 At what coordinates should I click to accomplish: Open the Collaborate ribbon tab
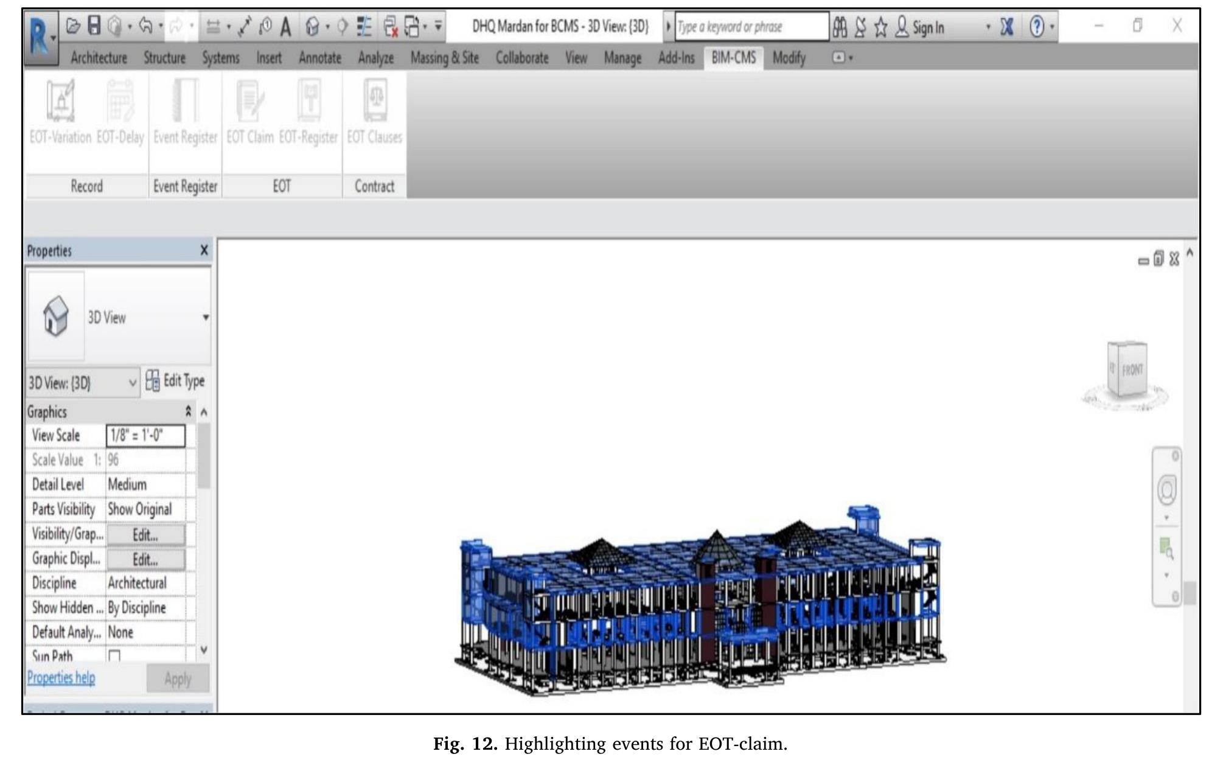pos(522,58)
